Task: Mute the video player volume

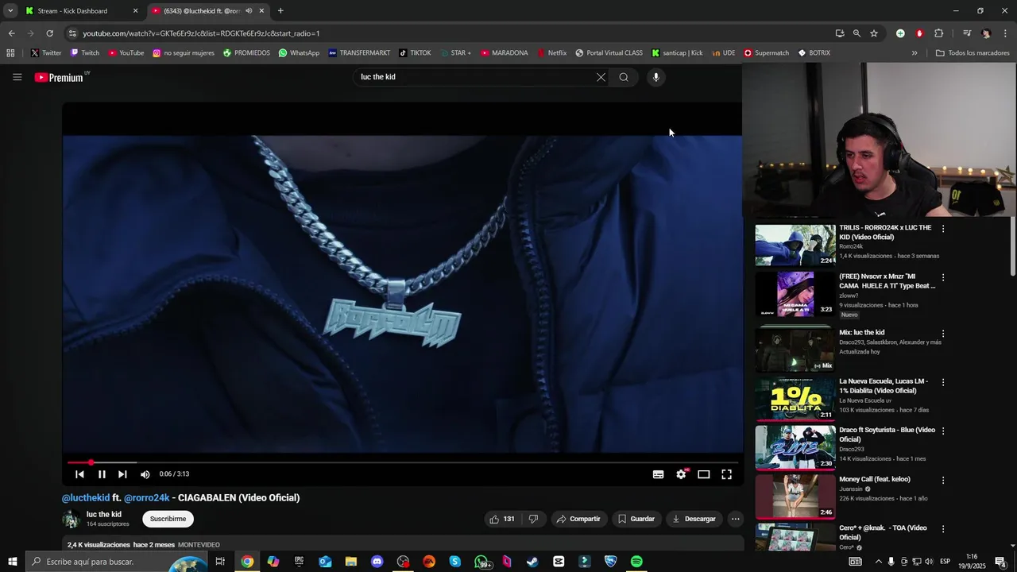Action: (145, 474)
